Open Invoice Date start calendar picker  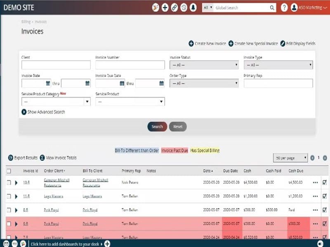48,83
